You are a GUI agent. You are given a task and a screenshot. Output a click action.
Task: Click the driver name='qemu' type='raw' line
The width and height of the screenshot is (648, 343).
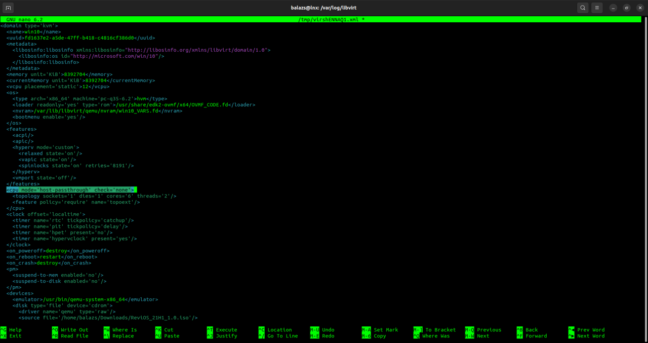pyautogui.click(x=67, y=312)
